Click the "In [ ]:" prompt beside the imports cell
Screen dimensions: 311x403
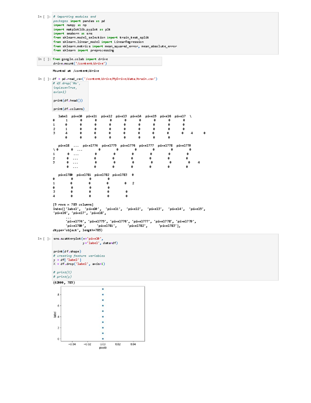click(x=44, y=17)
